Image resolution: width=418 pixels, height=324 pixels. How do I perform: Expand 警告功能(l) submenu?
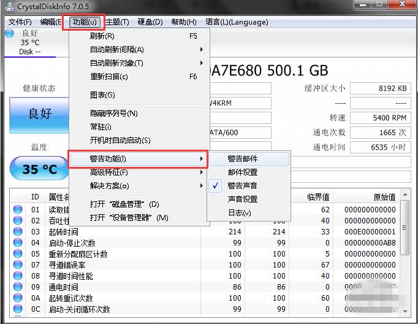(x=139, y=159)
